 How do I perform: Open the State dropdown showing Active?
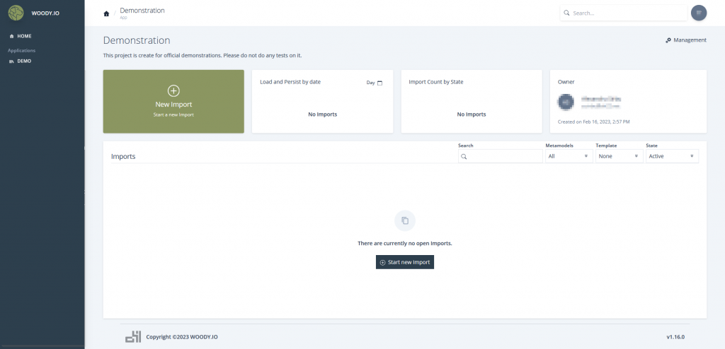click(x=672, y=156)
